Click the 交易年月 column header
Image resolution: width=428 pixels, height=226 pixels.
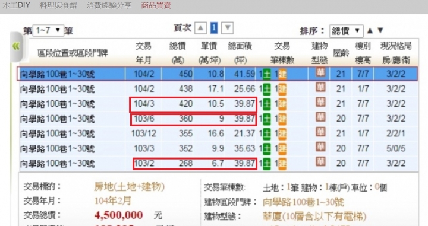(143, 53)
